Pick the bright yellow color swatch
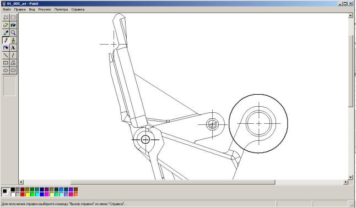 (28, 194)
